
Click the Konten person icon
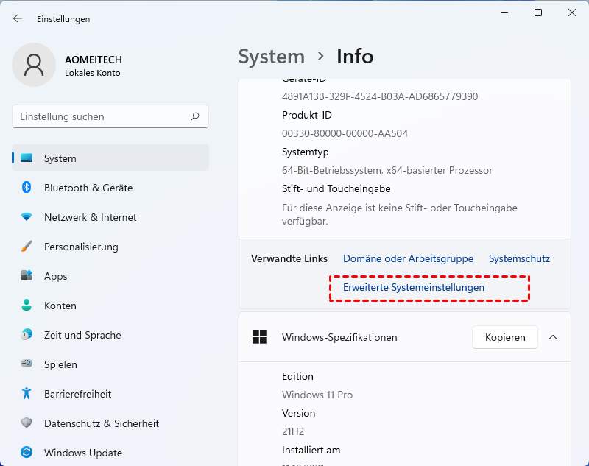[27, 306]
